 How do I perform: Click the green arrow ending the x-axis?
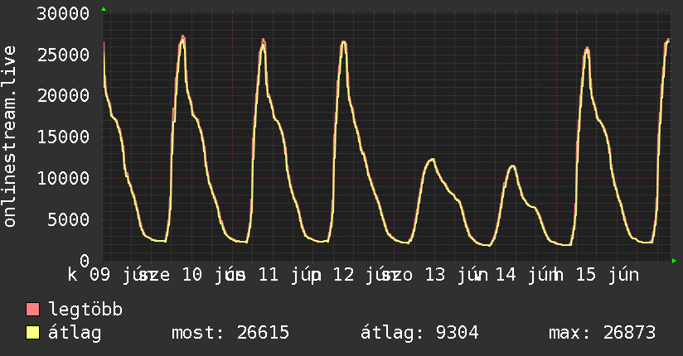click(x=674, y=261)
